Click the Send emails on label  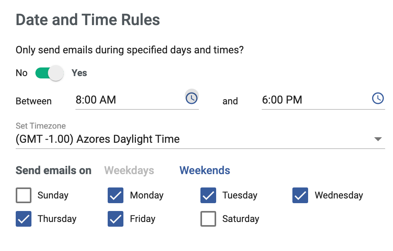tap(53, 170)
